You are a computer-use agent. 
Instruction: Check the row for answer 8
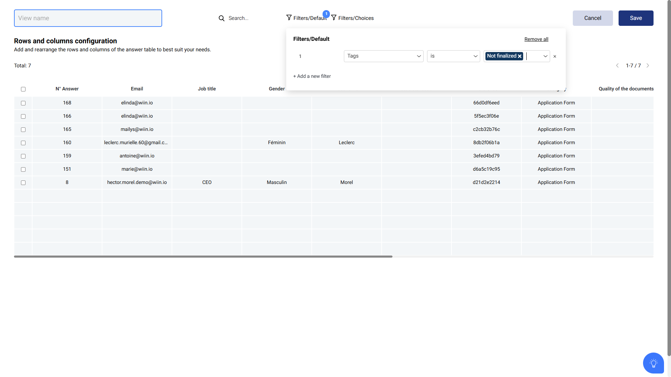[x=23, y=183]
